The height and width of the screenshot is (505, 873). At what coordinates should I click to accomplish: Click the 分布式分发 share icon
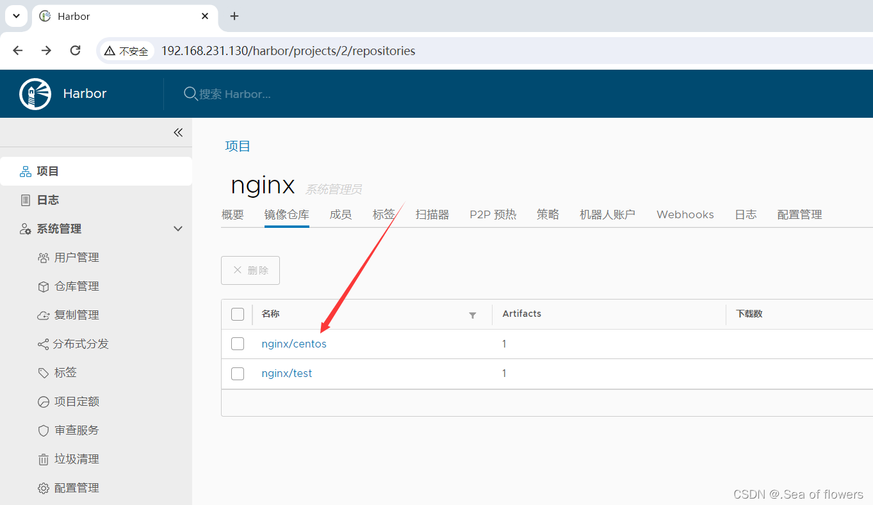(x=43, y=344)
